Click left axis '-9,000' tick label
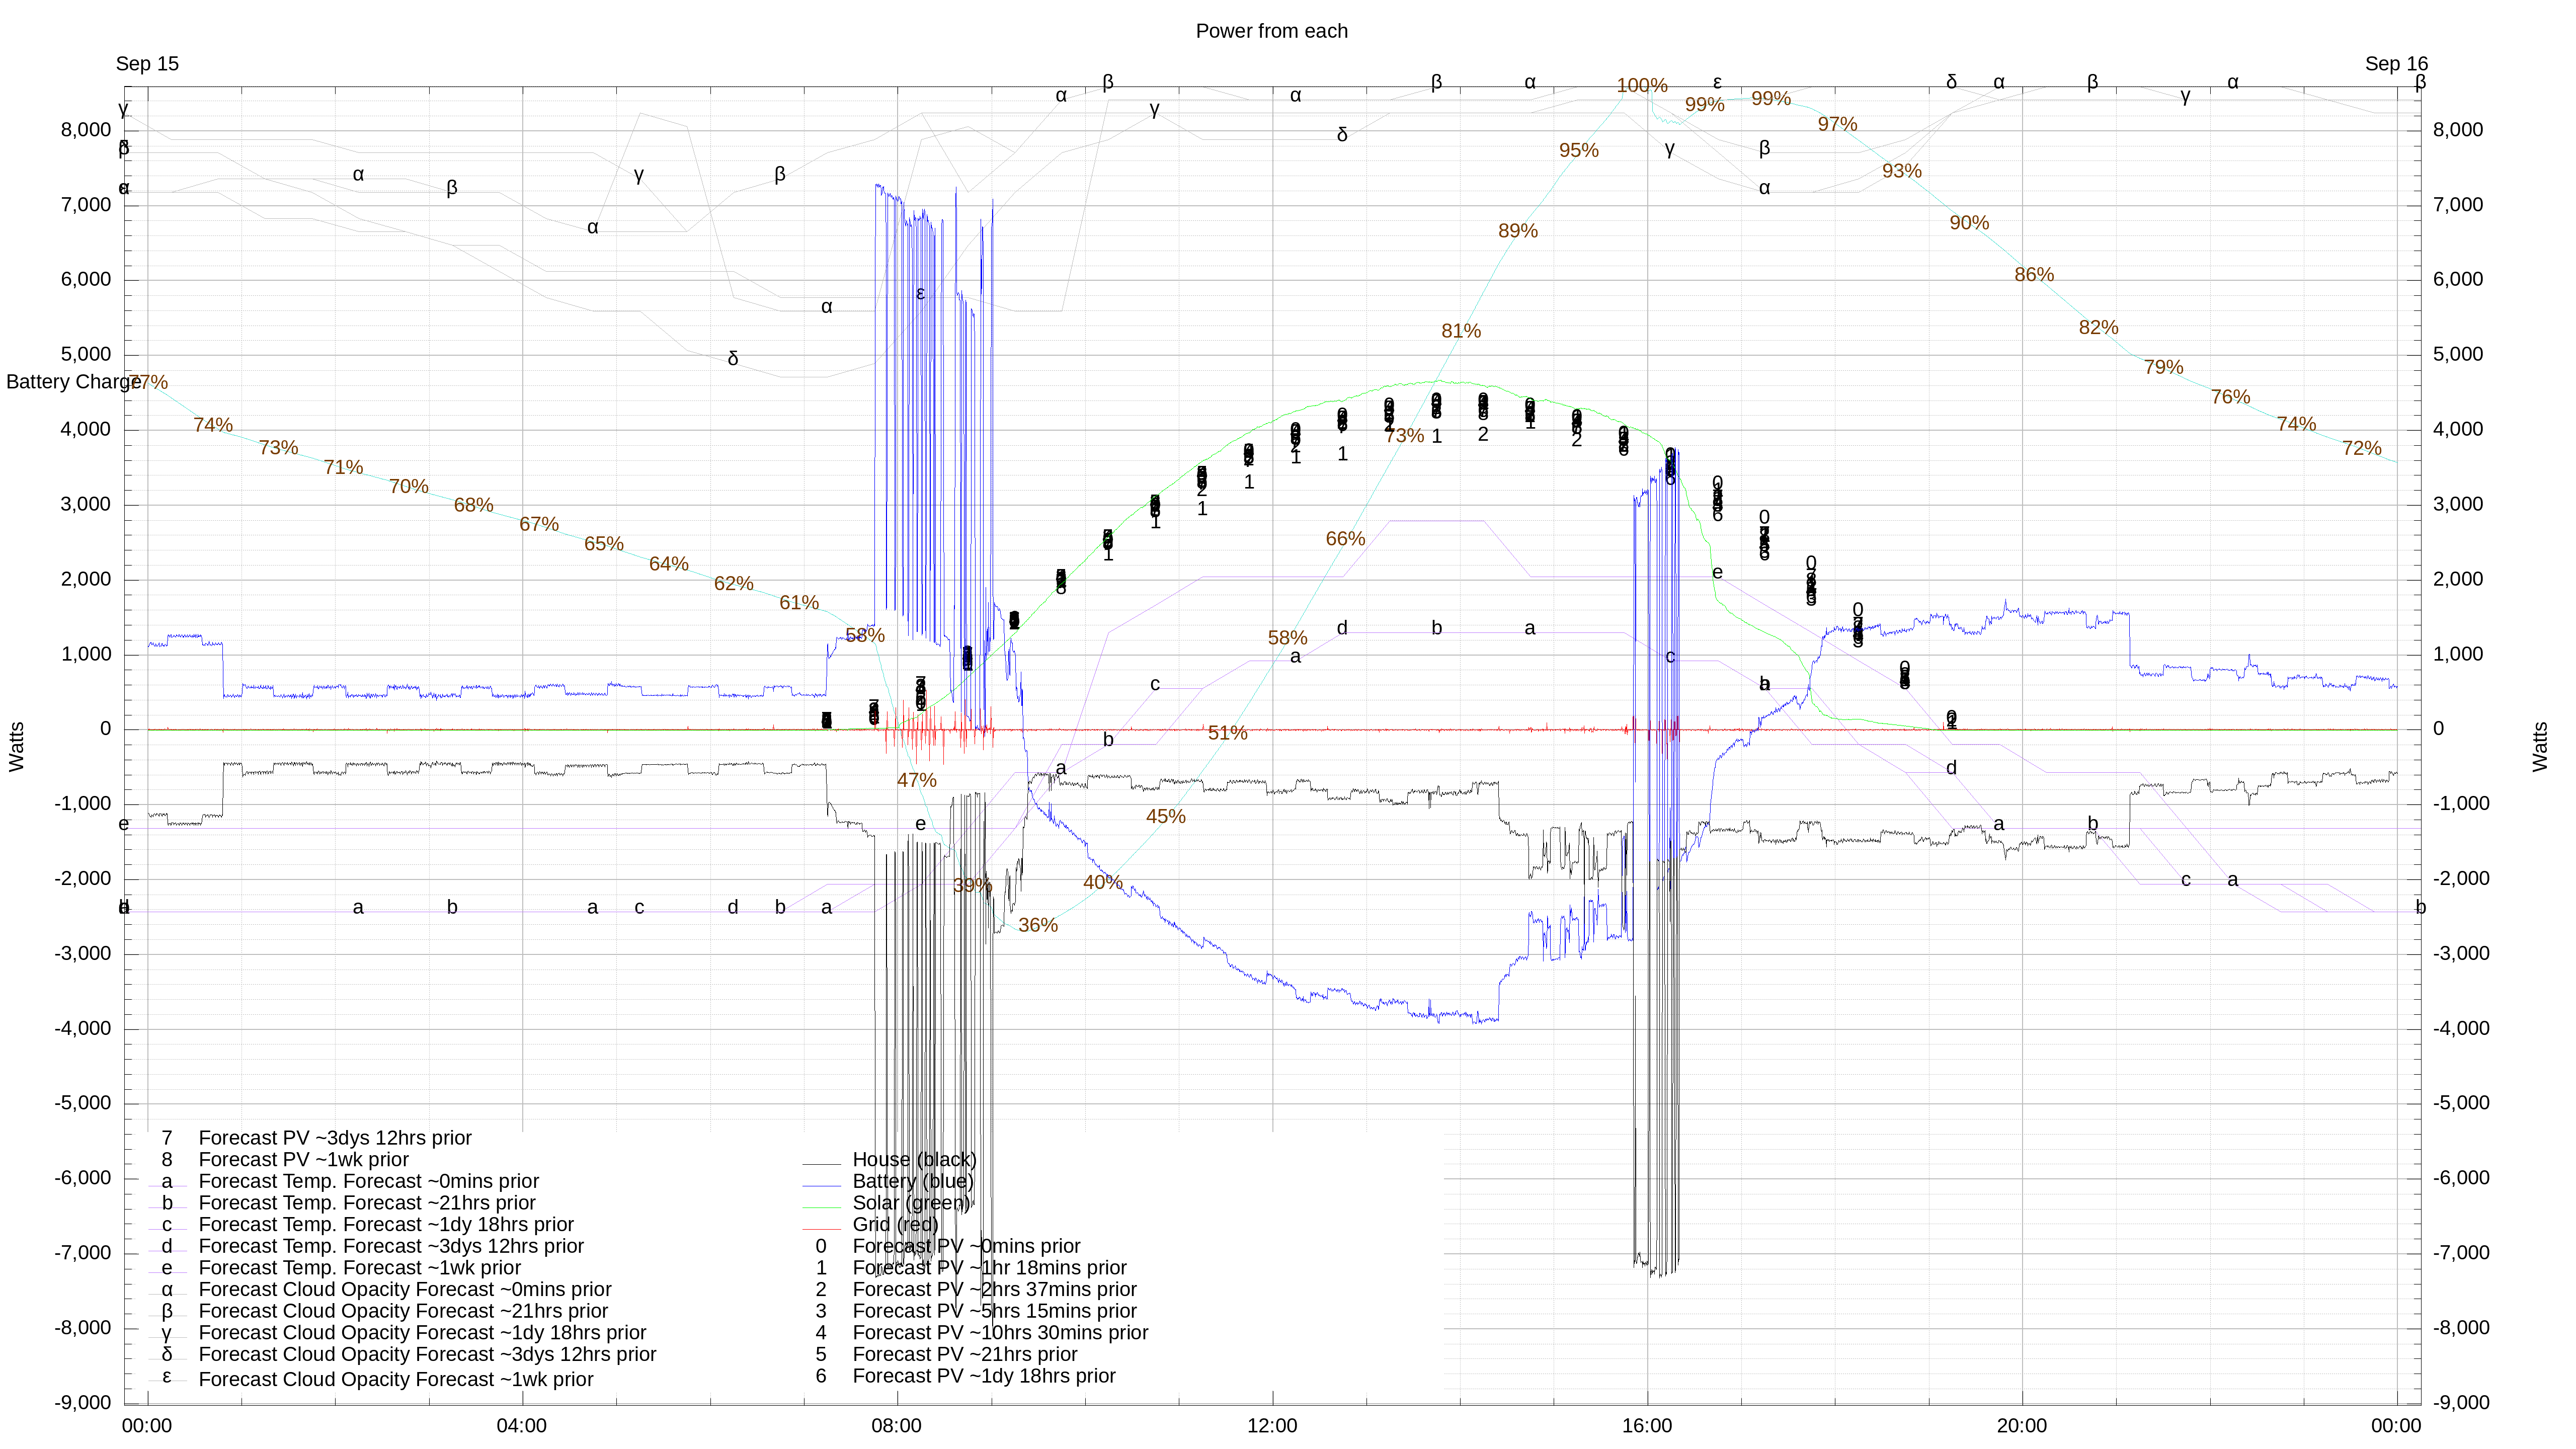This screenshot has height=1449, width=2576. coord(83,1403)
